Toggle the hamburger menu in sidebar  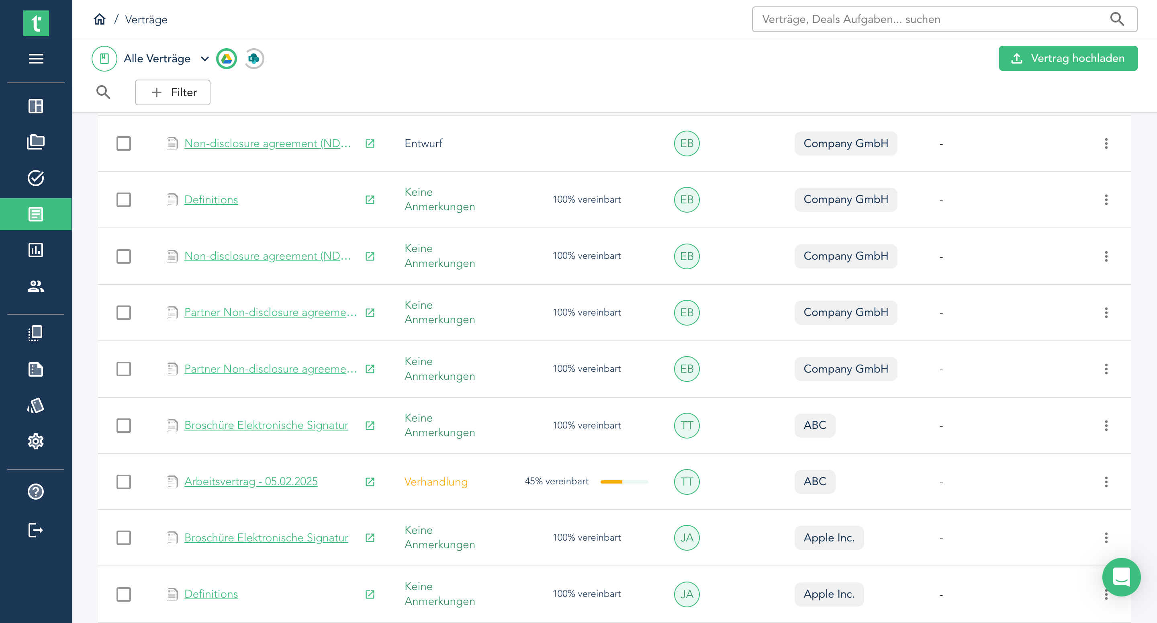(x=35, y=59)
